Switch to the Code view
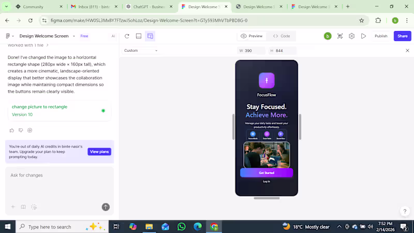 (282, 36)
